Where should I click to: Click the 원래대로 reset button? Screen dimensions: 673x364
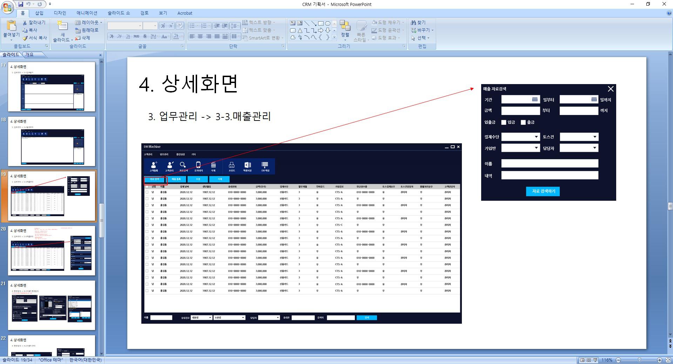click(x=87, y=30)
